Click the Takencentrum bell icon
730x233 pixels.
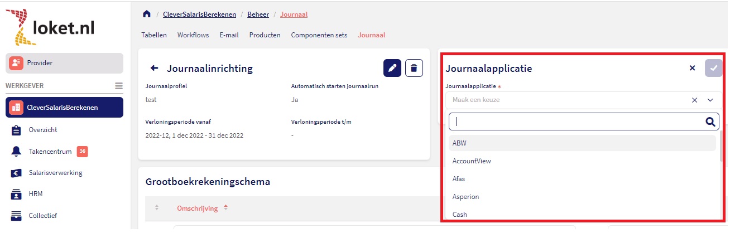click(16, 151)
